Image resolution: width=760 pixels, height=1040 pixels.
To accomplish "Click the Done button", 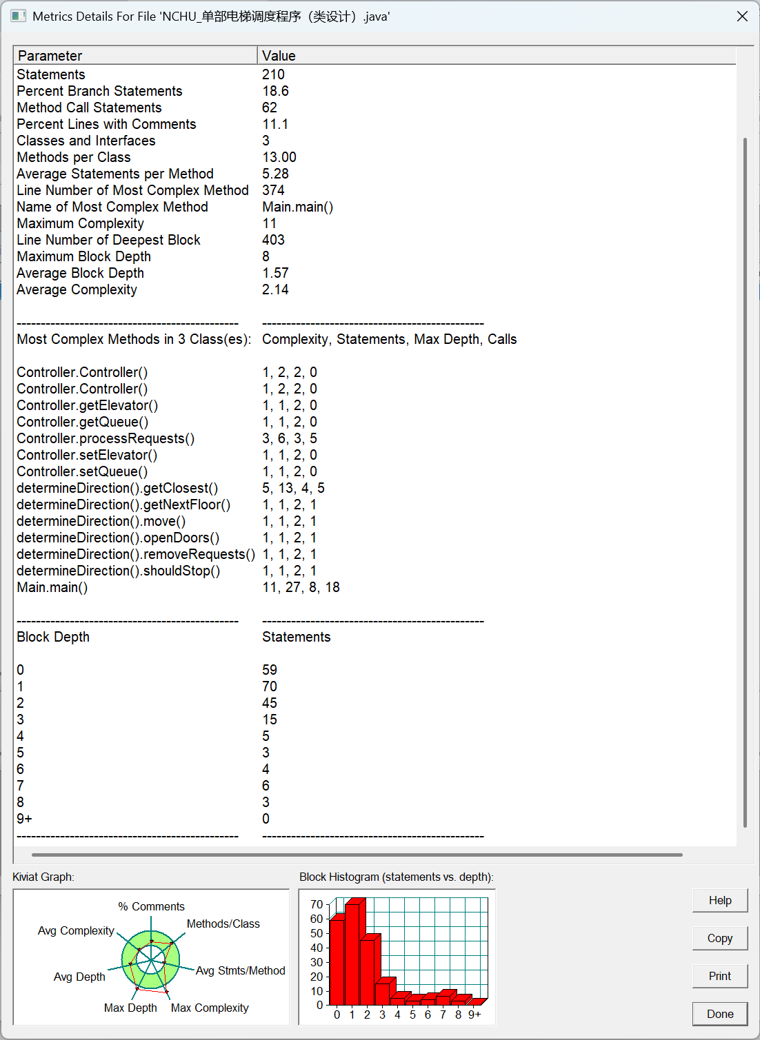I will click(720, 1014).
